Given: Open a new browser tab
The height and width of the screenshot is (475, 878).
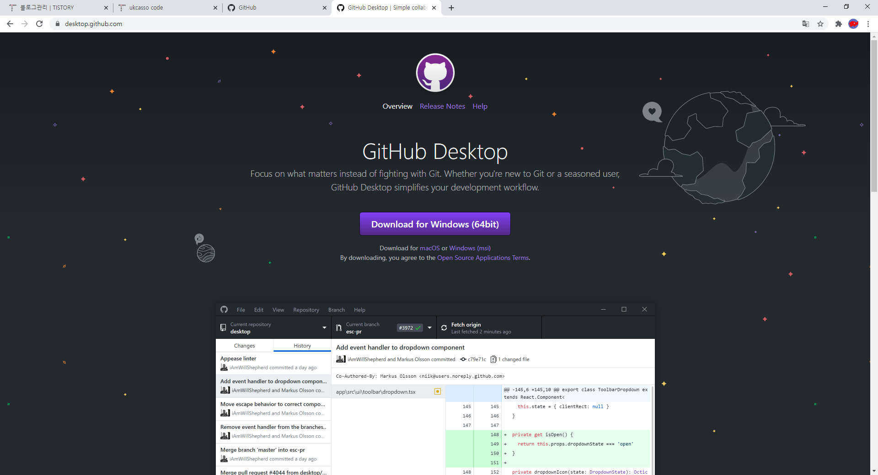Looking at the screenshot, I should [x=451, y=8].
